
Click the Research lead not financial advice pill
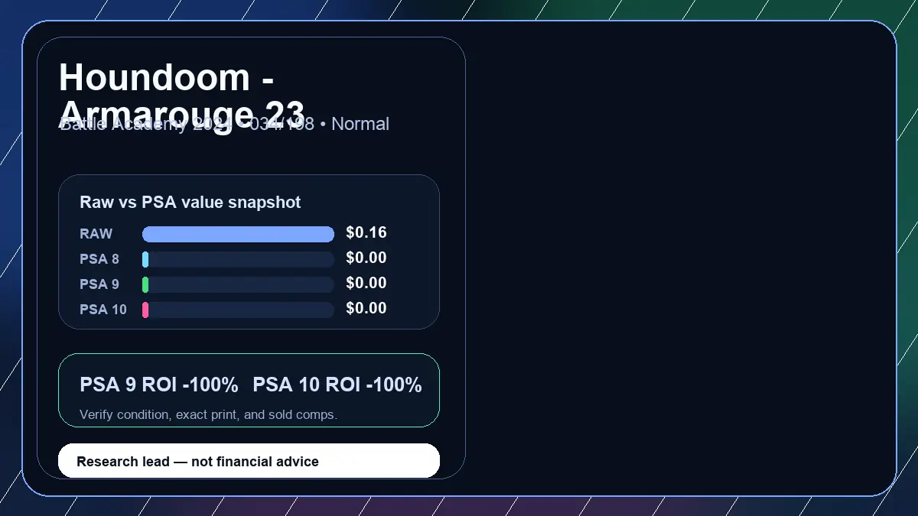tap(249, 461)
